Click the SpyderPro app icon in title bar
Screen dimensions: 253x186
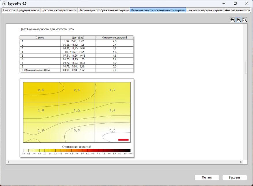pos(4,3)
